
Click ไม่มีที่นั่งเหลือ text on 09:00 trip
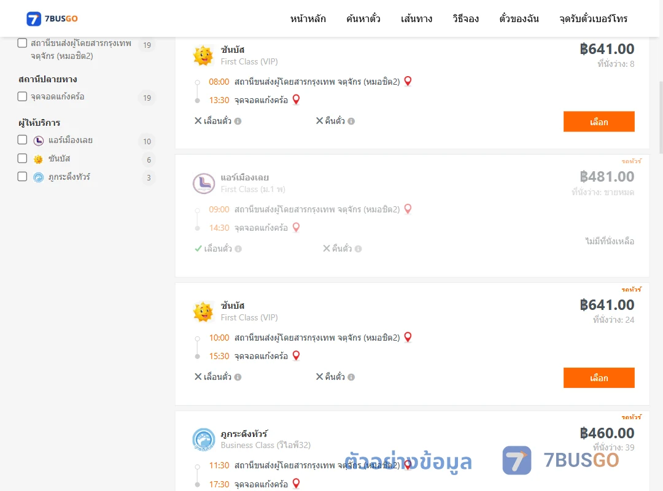click(x=610, y=241)
